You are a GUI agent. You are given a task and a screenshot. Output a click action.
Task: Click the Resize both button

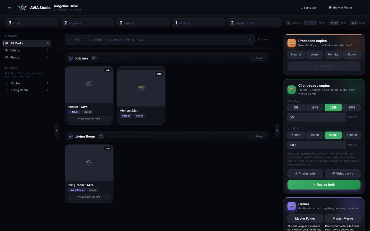coord(324,185)
